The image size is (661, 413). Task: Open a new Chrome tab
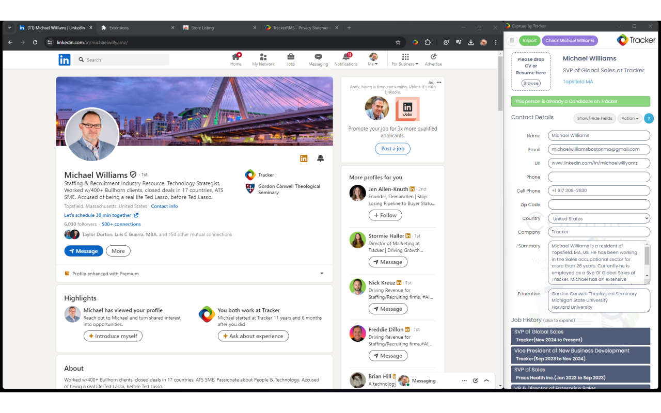(x=349, y=28)
